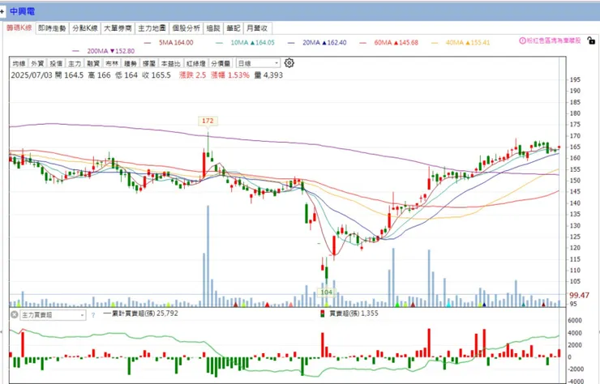Click the 200MA 152.80 legend entry
Image resolution: width=600 pixels, height=384 pixels.
110,51
